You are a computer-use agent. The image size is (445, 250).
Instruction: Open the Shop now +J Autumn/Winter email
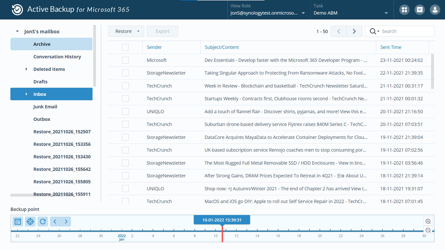pyautogui.click(x=285, y=189)
